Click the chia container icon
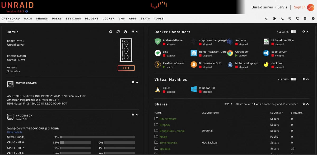This screenshot has height=155, width=317. tap(158, 53)
